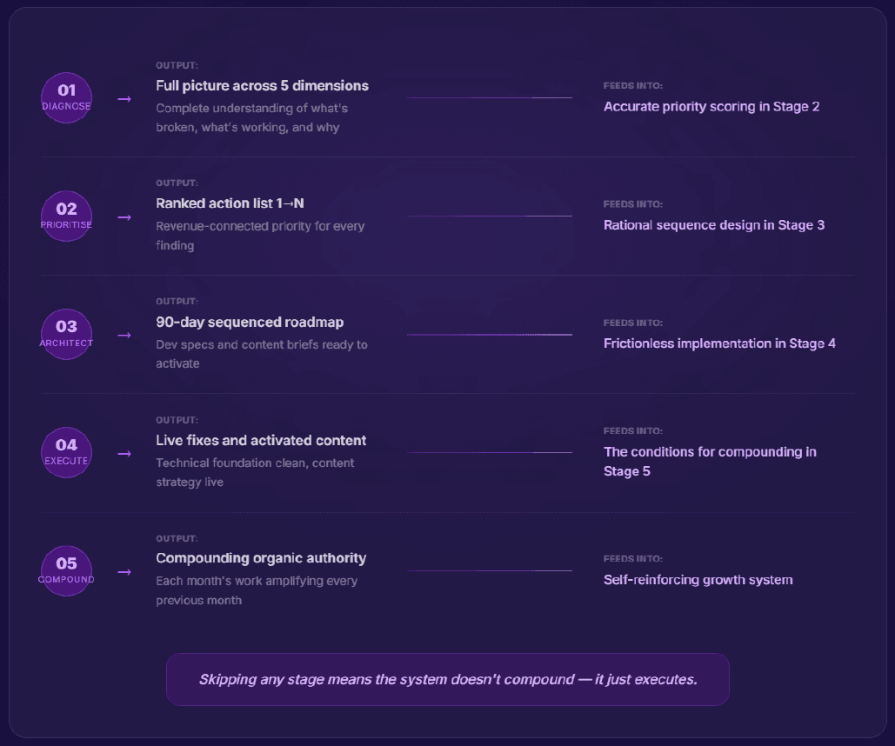Select 'Live fixes and activated content' heading

click(261, 440)
